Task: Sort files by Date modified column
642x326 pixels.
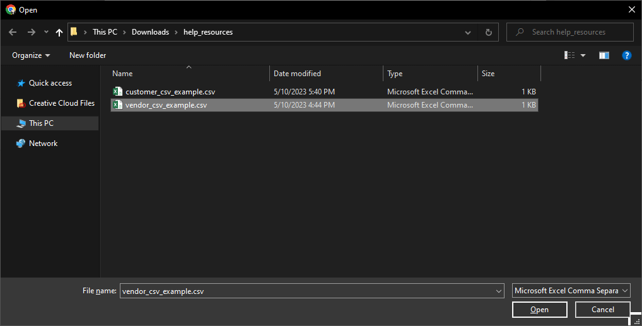Action: 297,74
